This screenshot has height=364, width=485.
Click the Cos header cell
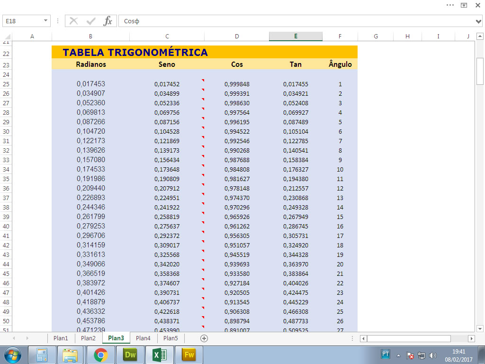coord(237,64)
